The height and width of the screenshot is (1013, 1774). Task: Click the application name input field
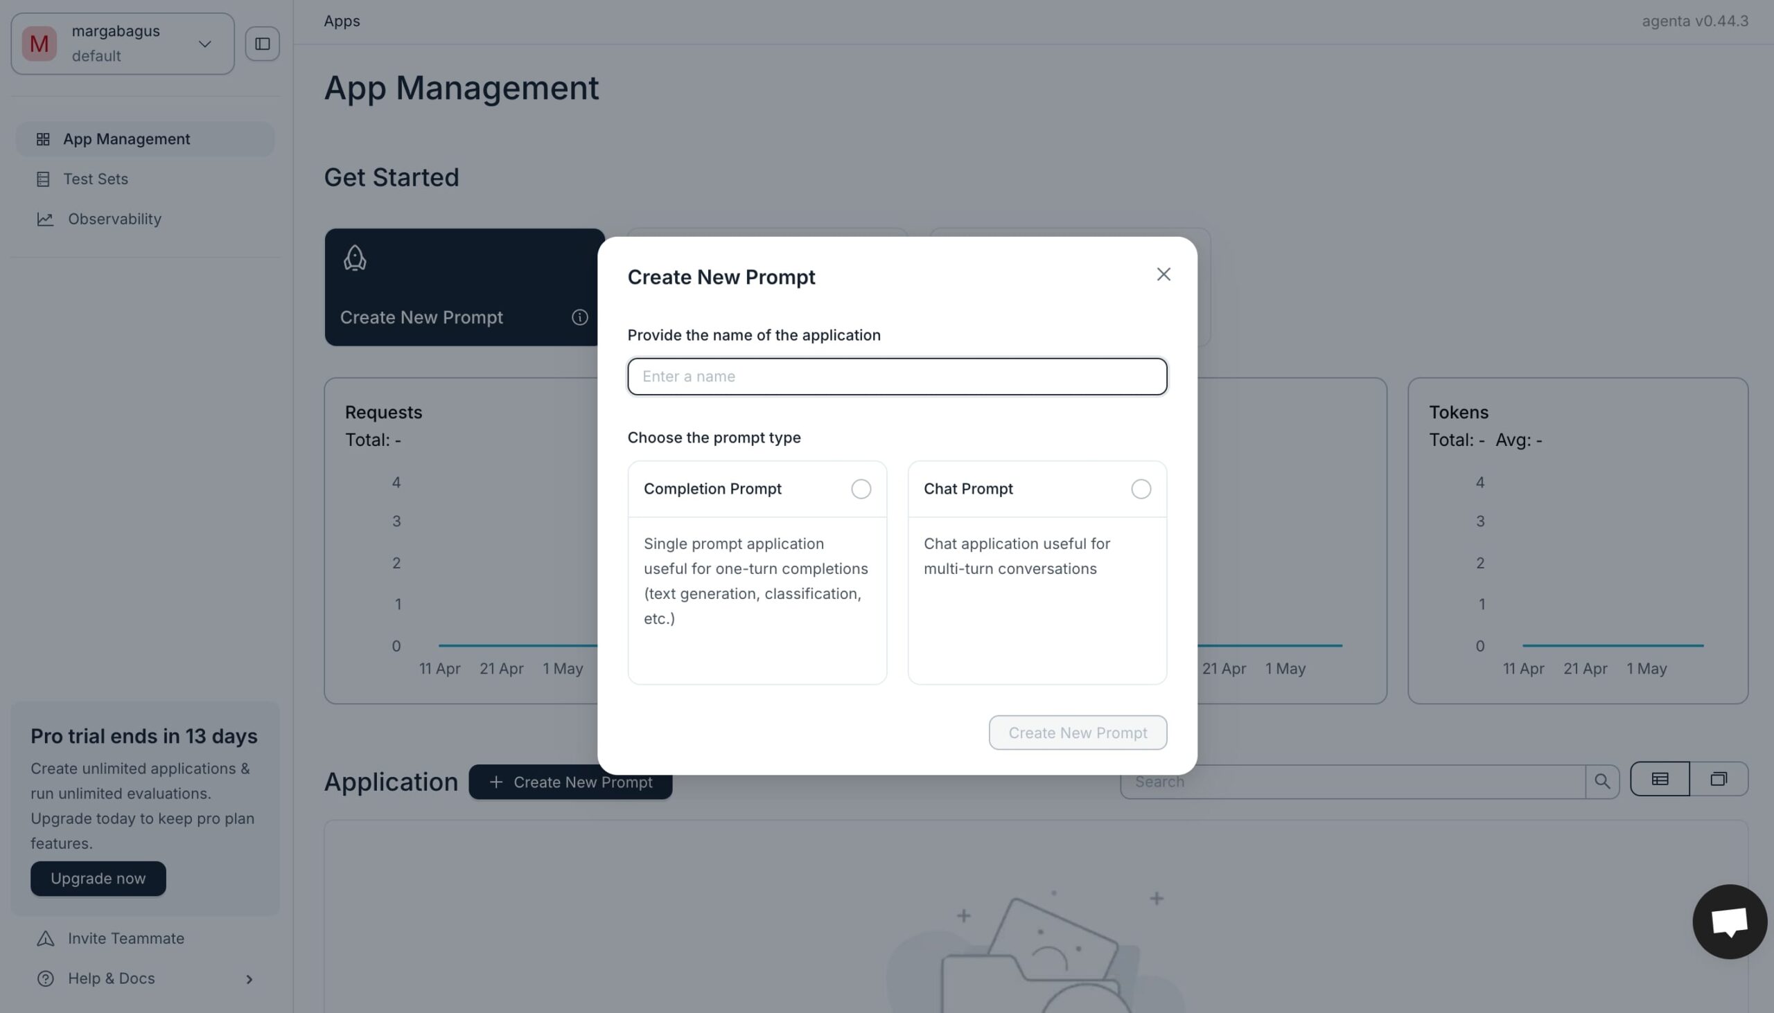point(897,377)
